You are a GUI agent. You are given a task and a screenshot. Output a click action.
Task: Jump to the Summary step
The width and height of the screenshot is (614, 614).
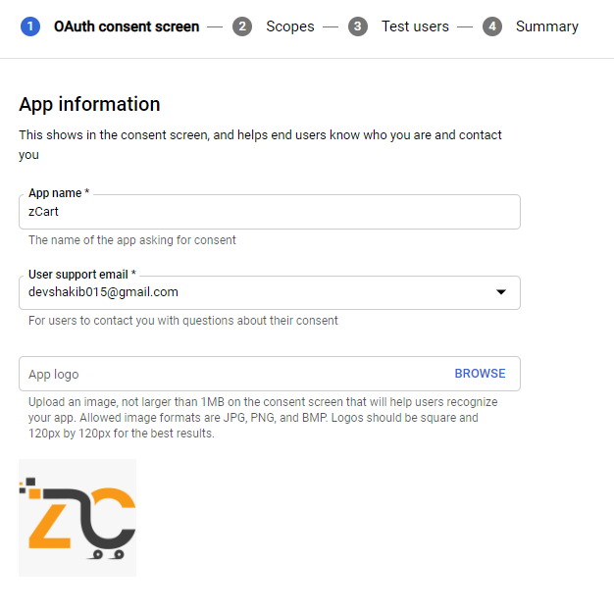pyautogui.click(x=547, y=26)
